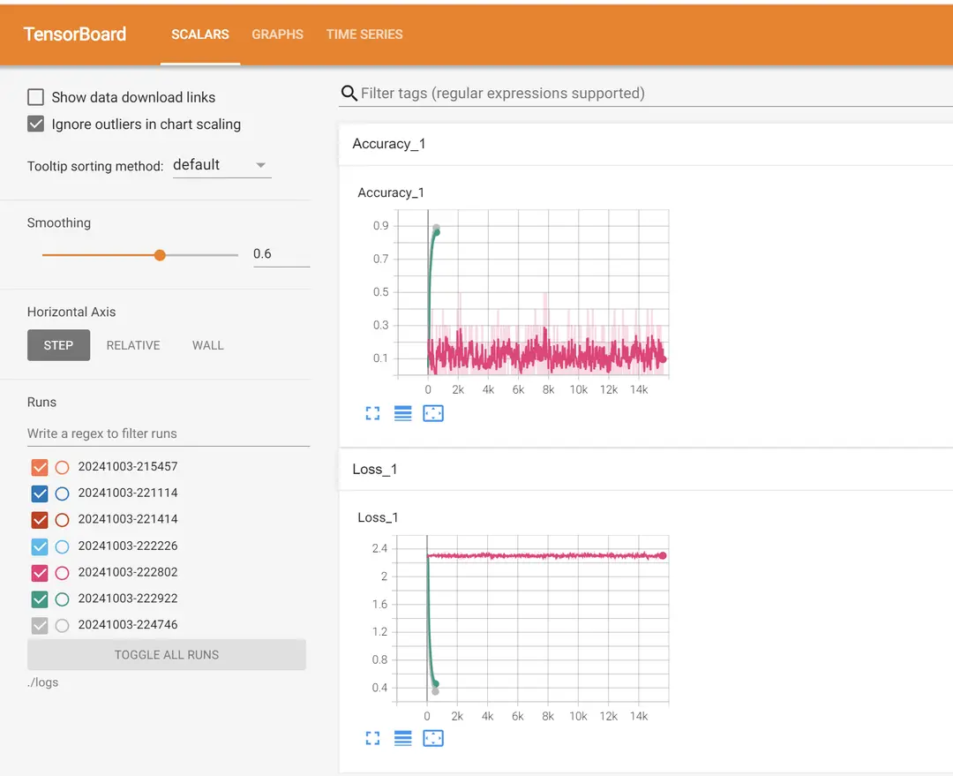Screen dimensions: 953x776
Task: Uncheck run 20241003-221114
Action: point(40,493)
